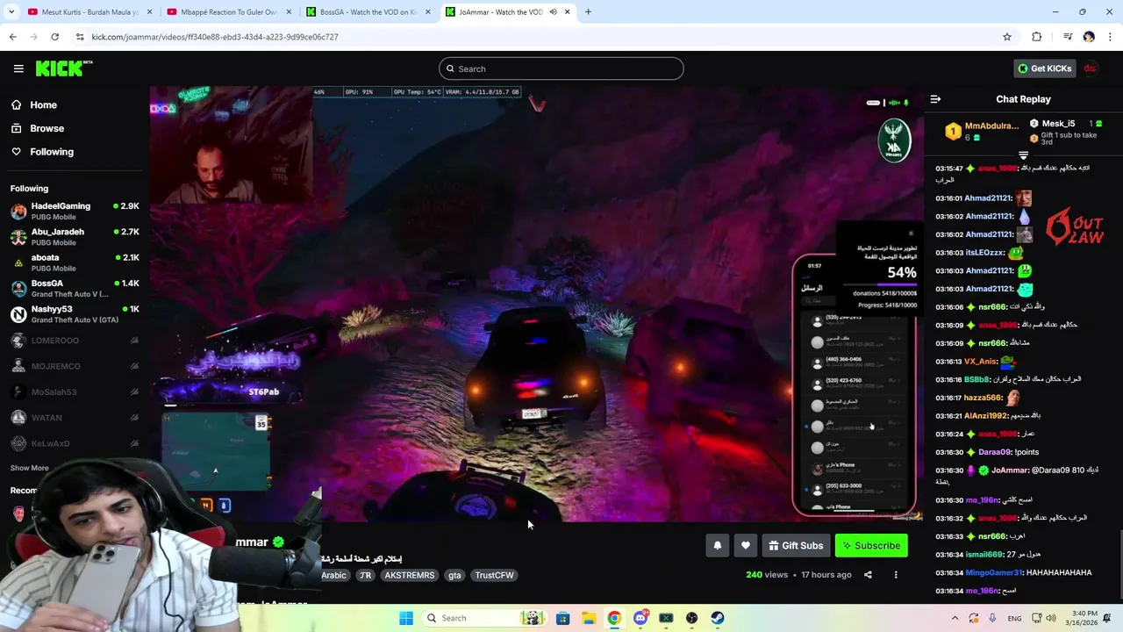Expand Show More in Following list
The width and height of the screenshot is (1123, 632).
[30, 468]
